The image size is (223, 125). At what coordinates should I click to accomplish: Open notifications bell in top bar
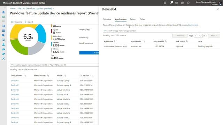pos(171,3)
